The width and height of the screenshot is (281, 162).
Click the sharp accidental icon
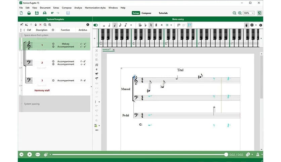pyautogui.click(x=156, y=25)
